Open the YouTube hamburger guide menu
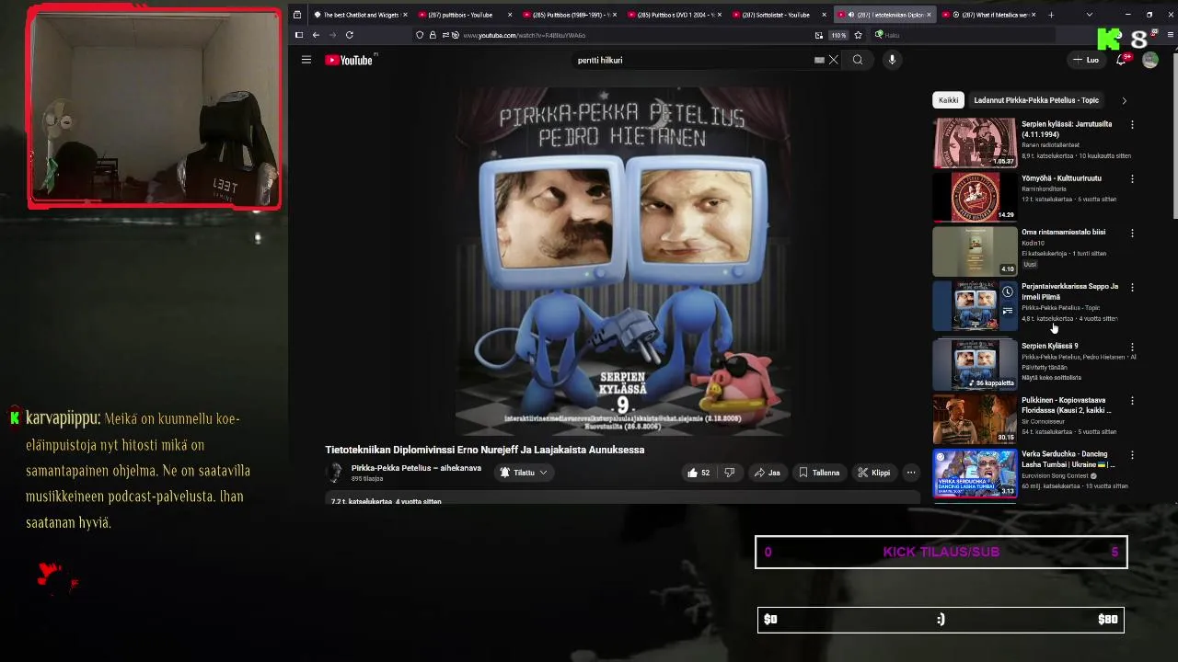The height and width of the screenshot is (662, 1178). point(306,60)
